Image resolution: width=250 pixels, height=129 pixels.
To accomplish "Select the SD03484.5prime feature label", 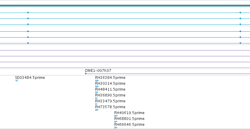I will pyautogui.click(x=30, y=78).
